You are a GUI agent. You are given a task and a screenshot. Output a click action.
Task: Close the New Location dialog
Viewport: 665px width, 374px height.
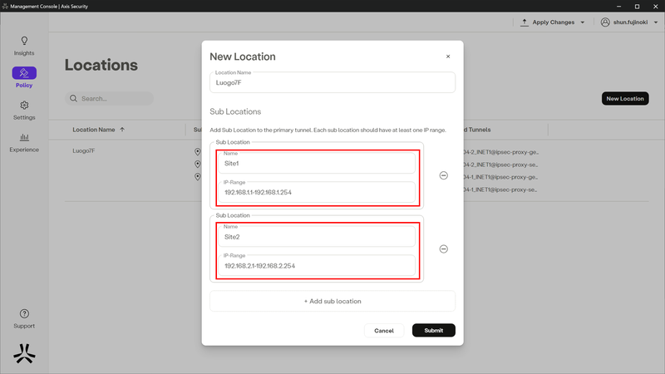[x=448, y=57]
